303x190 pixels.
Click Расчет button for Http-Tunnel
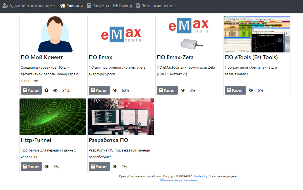(x=31, y=166)
